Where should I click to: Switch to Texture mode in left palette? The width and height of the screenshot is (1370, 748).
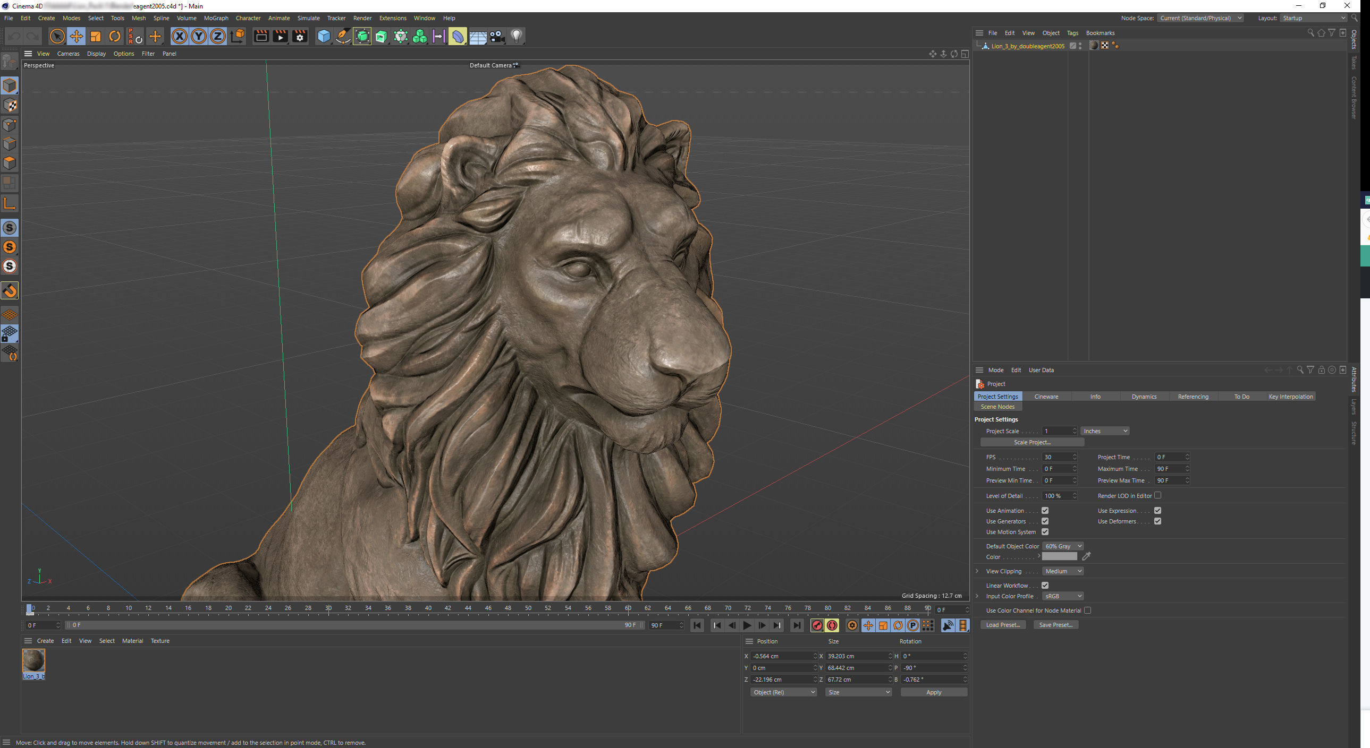click(x=10, y=105)
